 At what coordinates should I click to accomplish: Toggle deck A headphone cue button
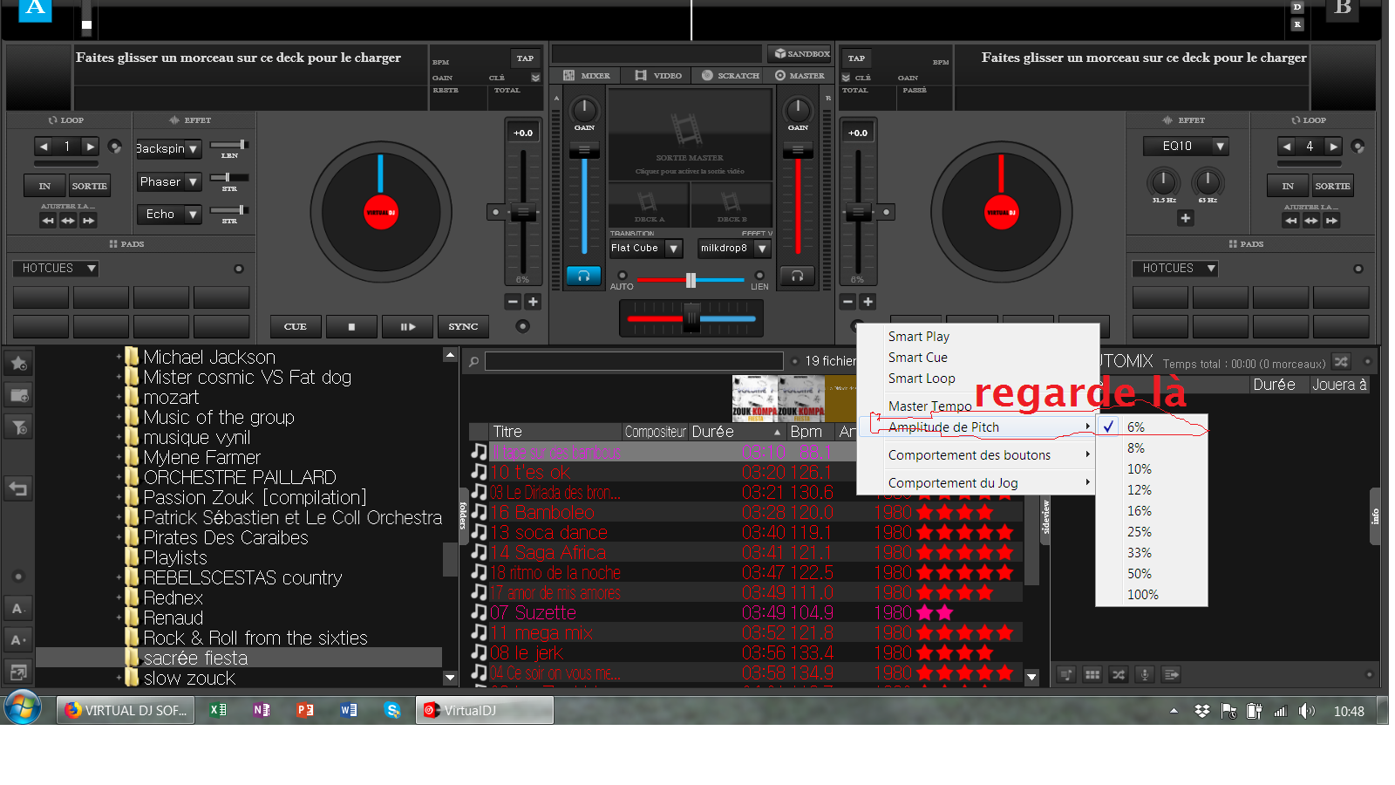coord(584,276)
